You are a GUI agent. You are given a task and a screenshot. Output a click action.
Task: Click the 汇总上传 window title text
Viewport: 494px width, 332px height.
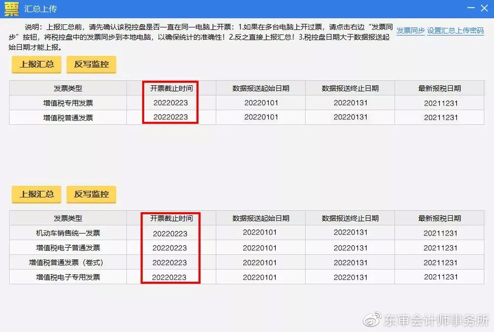coord(41,9)
